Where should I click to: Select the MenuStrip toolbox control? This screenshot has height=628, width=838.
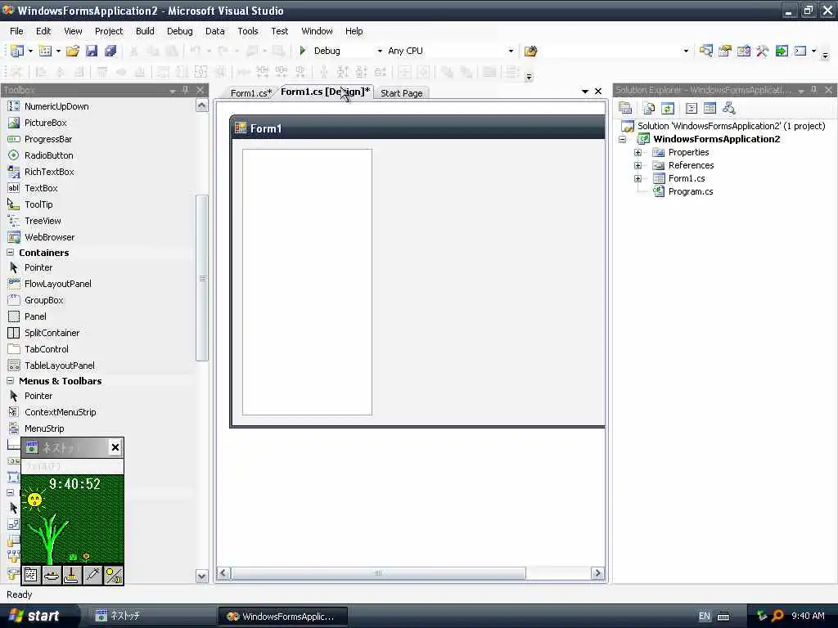(x=44, y=428)
